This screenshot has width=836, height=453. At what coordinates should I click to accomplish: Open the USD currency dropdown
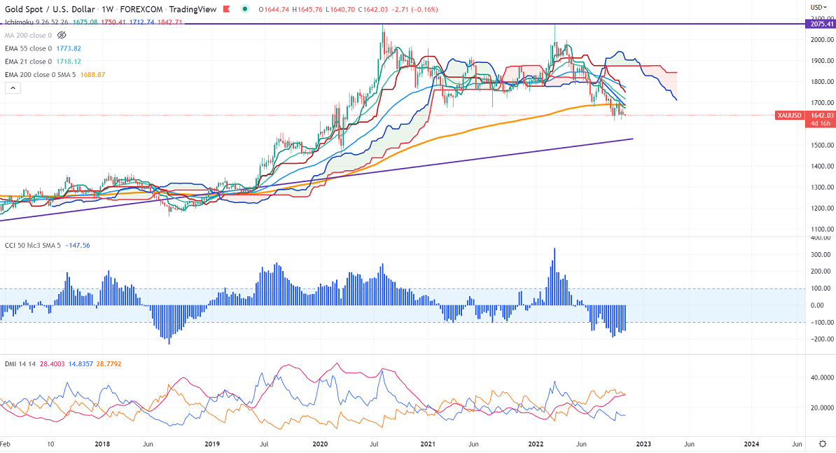tap(818, 8)
